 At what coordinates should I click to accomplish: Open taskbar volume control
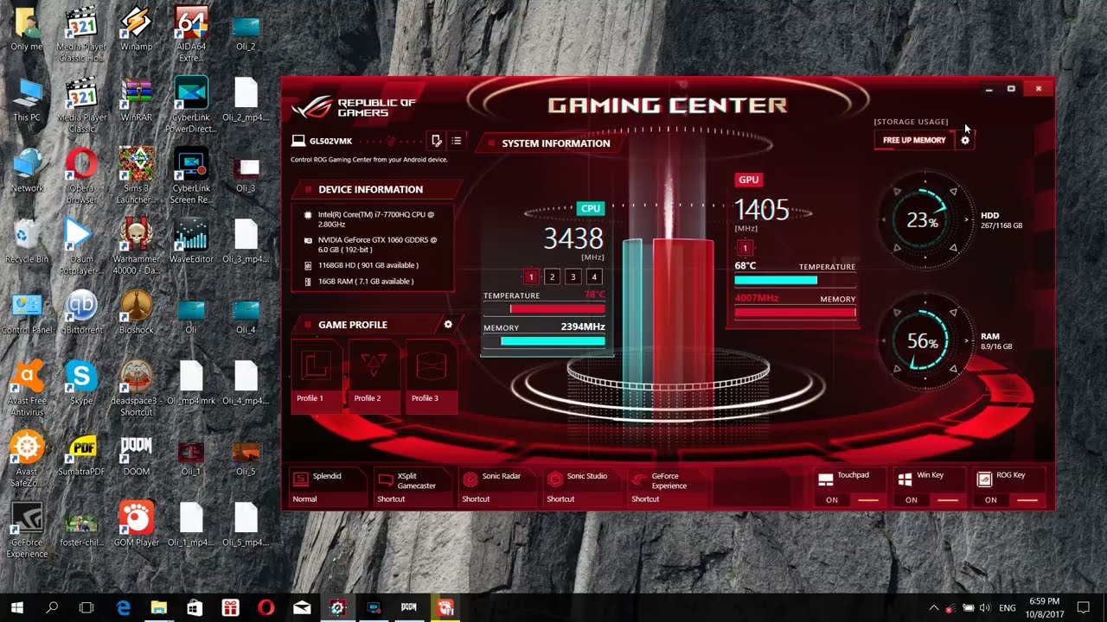(x=985, y=608)
